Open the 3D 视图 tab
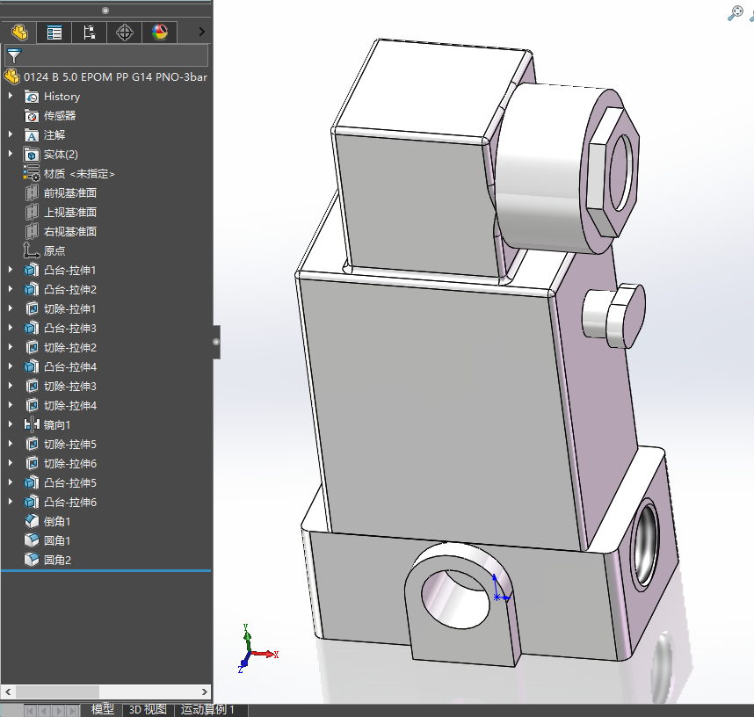754x717 pixels. point(148,710)
